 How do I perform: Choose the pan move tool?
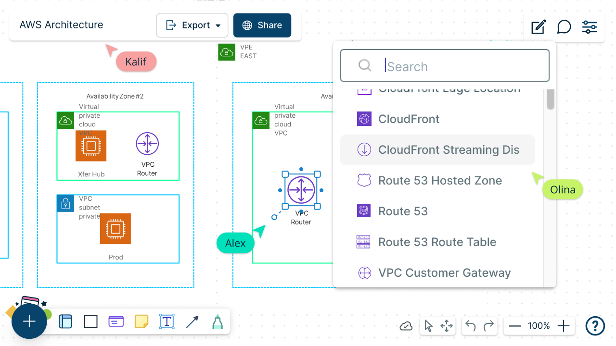[447, 326]
